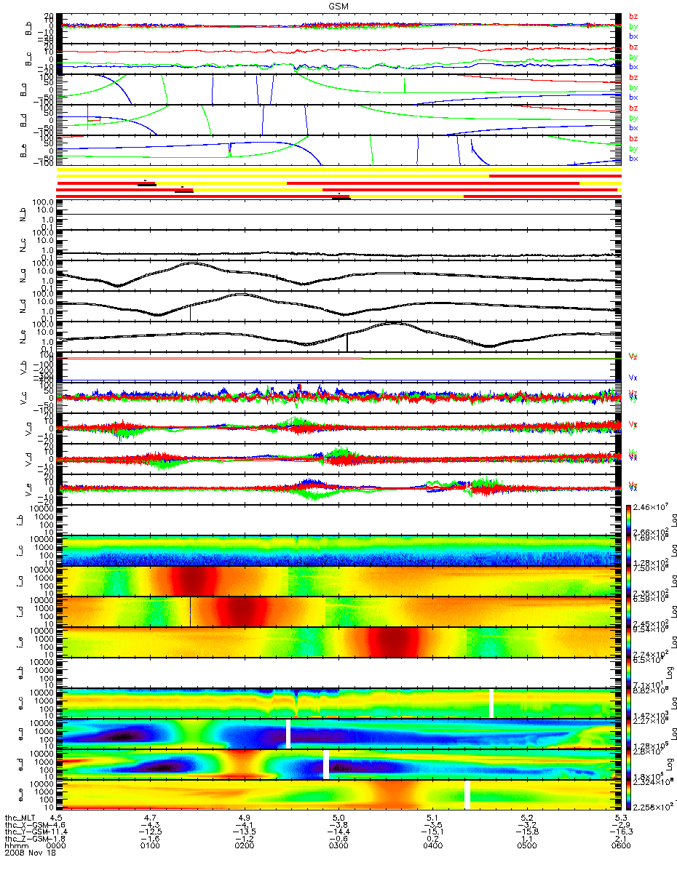Click the red Vz legend beside panel V_b
Screen dimensions: 677x873
633,356
